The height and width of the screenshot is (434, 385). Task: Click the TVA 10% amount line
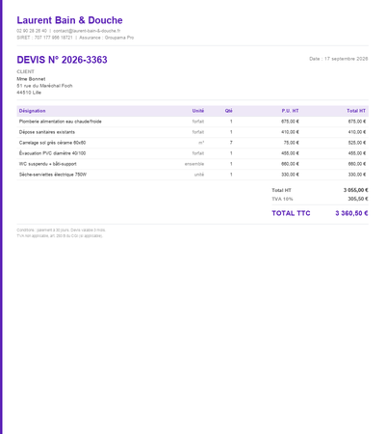click(x=320, y=199)
